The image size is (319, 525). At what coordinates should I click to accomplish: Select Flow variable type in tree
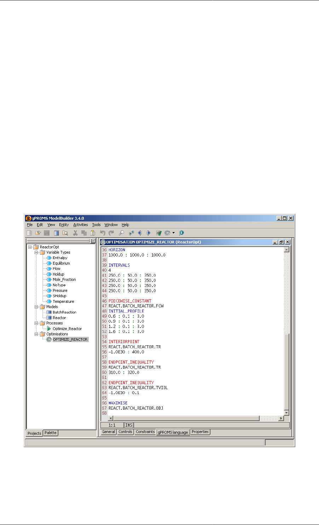click(57, 269)
